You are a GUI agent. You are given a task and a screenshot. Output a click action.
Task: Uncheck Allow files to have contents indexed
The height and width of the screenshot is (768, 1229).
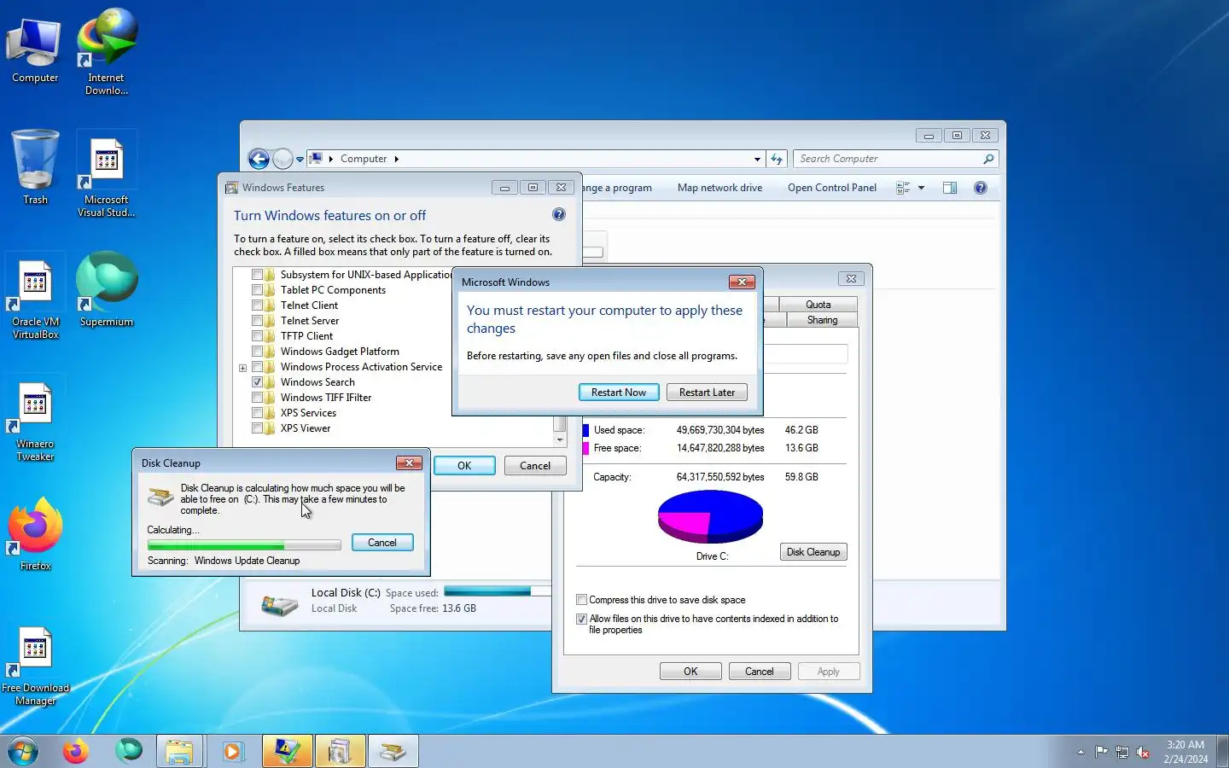pyautogui.click(x=581, y=619)
